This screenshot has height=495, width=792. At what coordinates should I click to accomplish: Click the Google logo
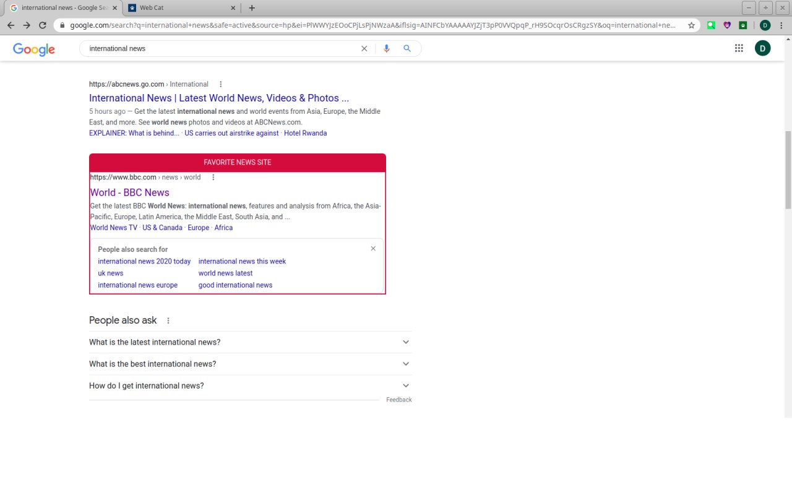pyautogui.click(x=34, y=49)
